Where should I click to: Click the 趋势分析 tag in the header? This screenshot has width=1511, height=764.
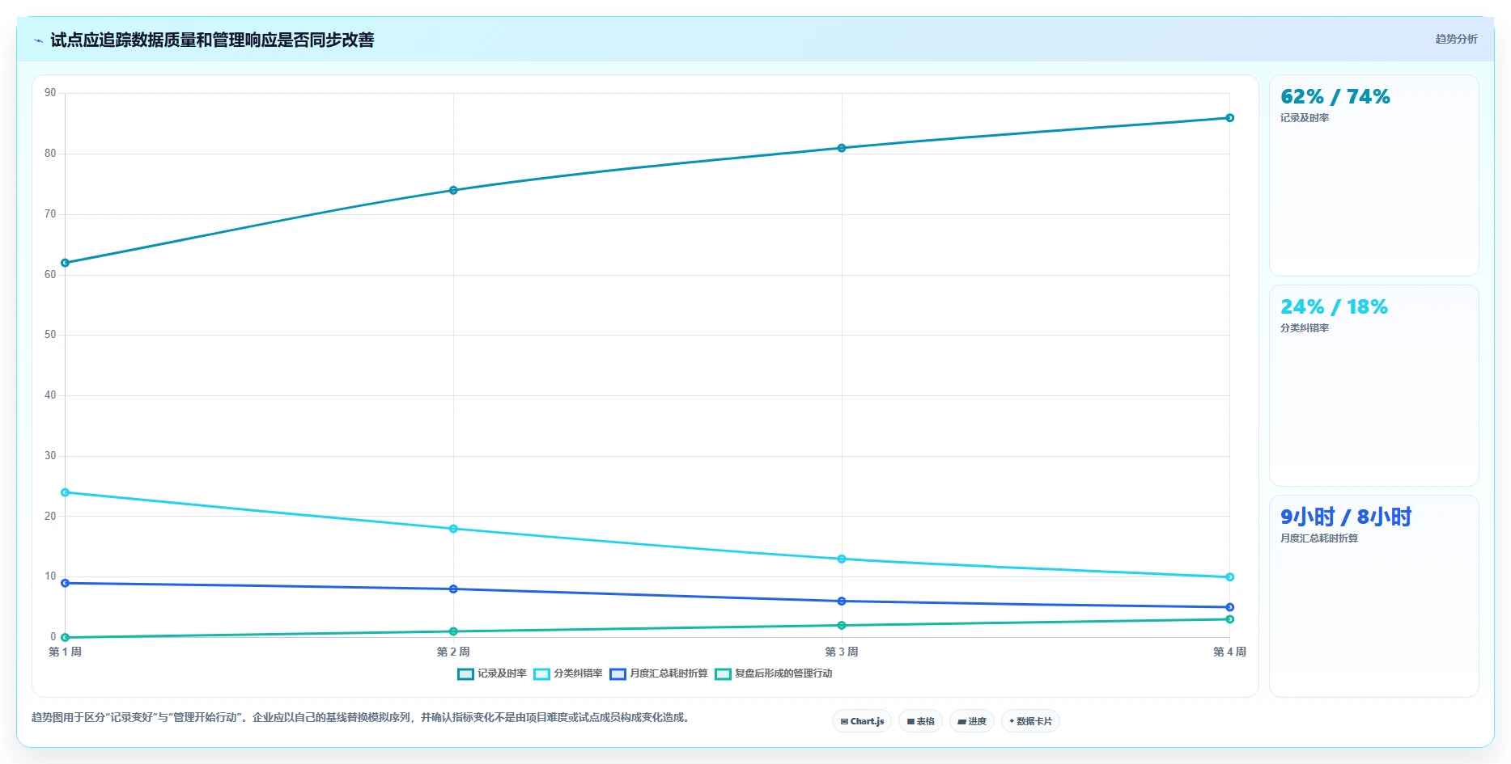pyautogui.click(x=1456, y=39)
